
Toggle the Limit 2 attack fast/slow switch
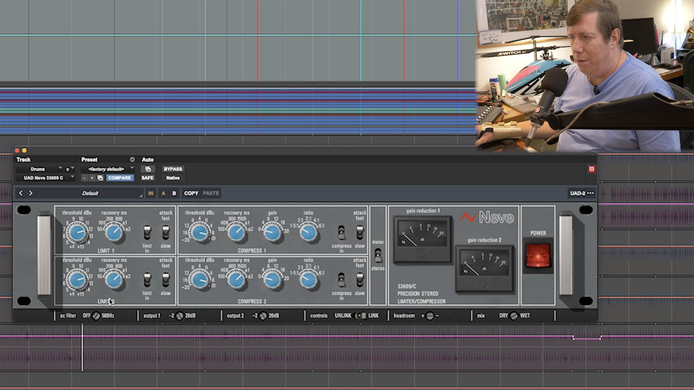pyautogui.click(x=166, y=280)
